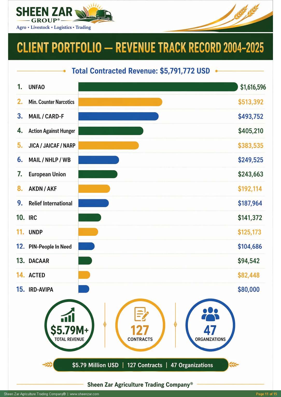Click the $125,173 value
Viewport: 281px width, 397px height.
click(250, 232)
